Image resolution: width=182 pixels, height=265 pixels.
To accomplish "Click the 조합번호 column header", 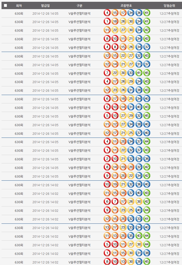I will click(x=126, y=6).
